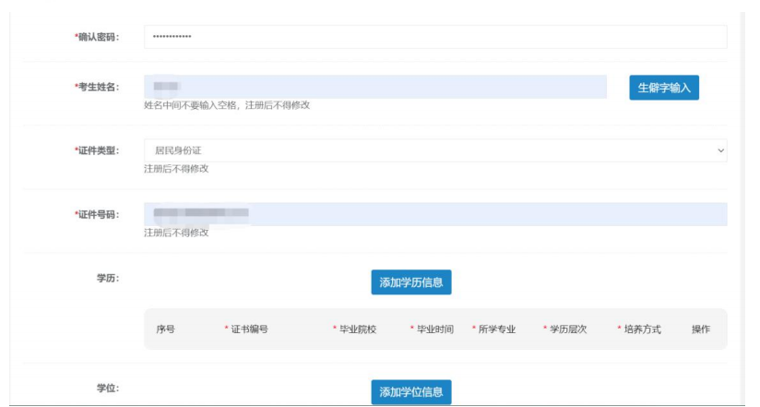Choose the 学历层次 column header
The height and width of the screenshot is (407, 760).
click(x=567, y=329)
